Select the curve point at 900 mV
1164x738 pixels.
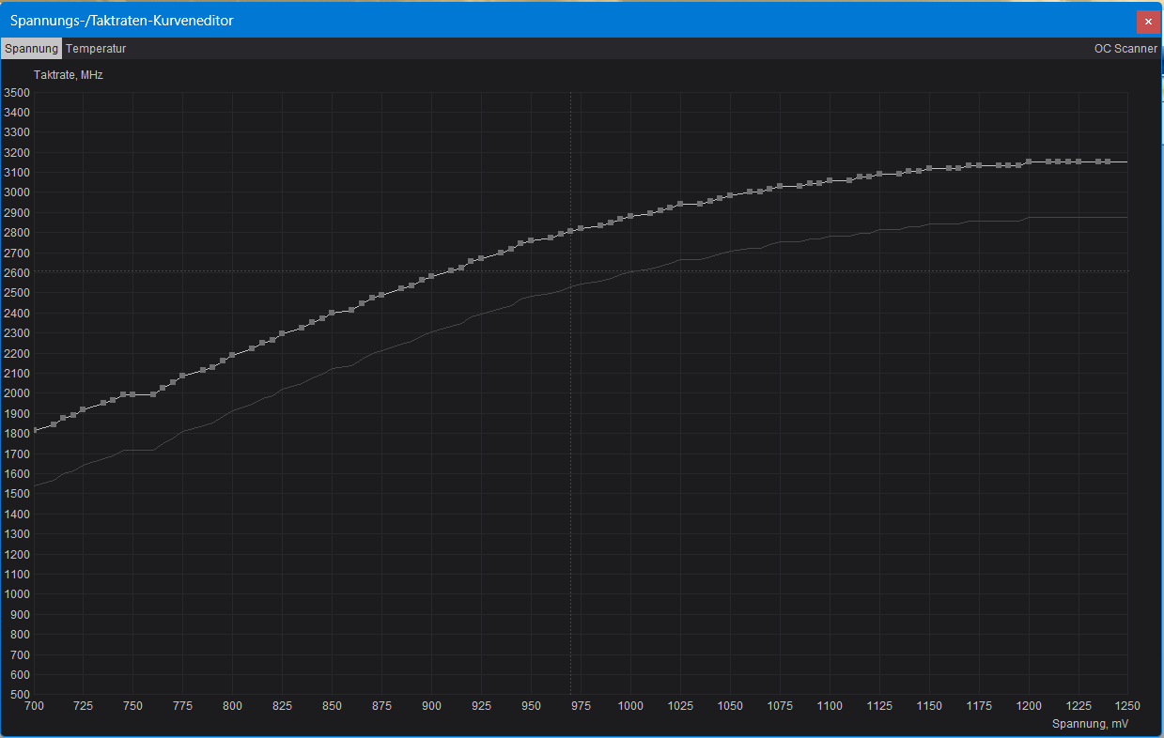[x=431, y=276]
